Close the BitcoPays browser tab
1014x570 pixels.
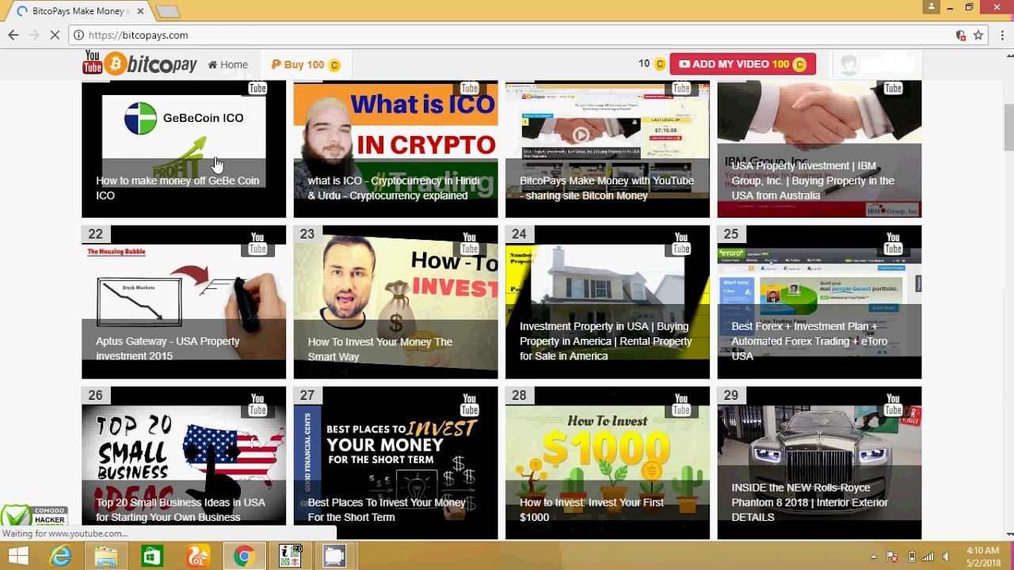(140, 11)
